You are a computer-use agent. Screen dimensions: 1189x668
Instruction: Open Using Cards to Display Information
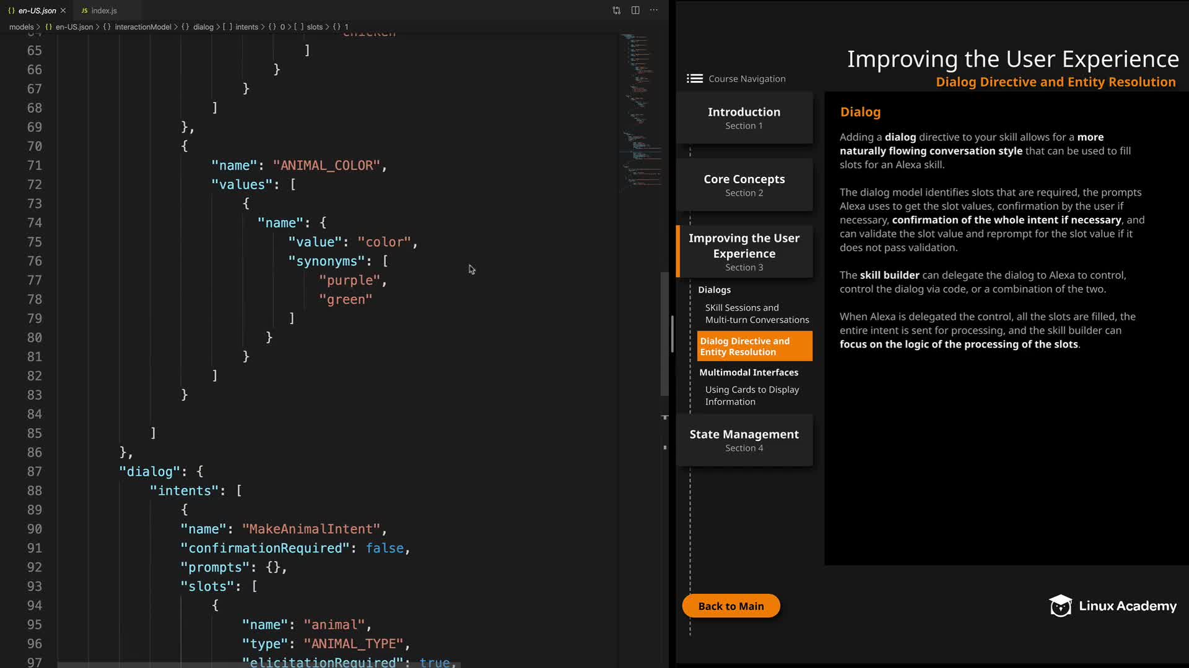pos(751,395)
